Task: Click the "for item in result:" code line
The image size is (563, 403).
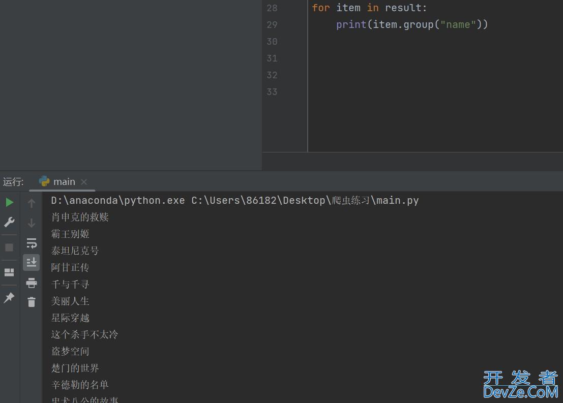Action: coord(369,8)
